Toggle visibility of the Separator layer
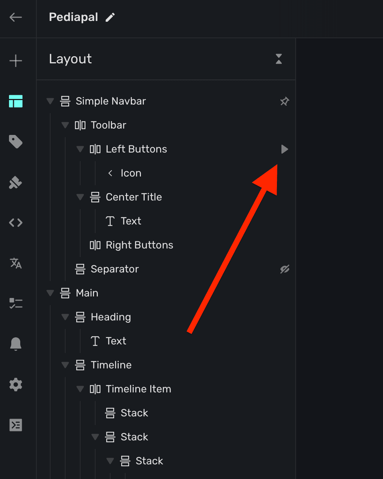The width and height of the screenshot is (383, 479). coord(285,269)
